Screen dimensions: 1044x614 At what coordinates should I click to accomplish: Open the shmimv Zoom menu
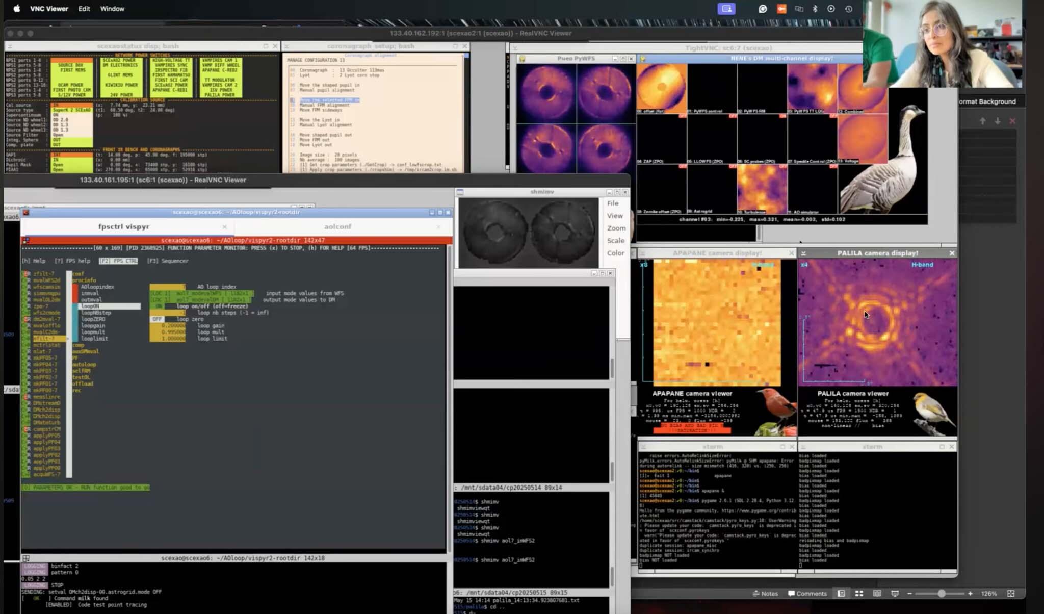(x=616, y=228)
